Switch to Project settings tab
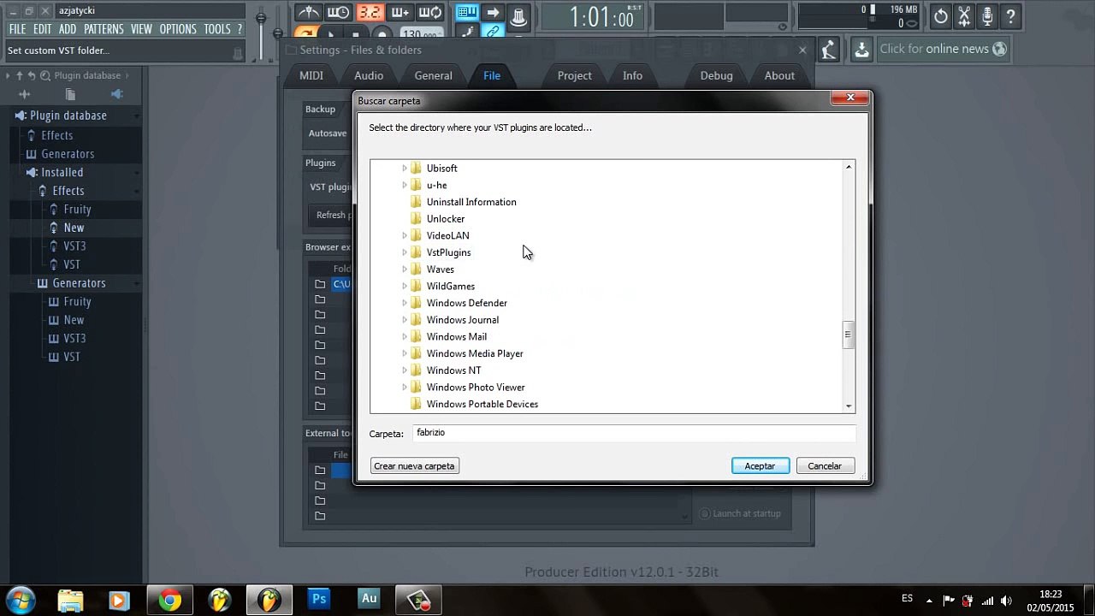Image resolution: width=1095 pixels, height=616 pixels. point(575,75)
